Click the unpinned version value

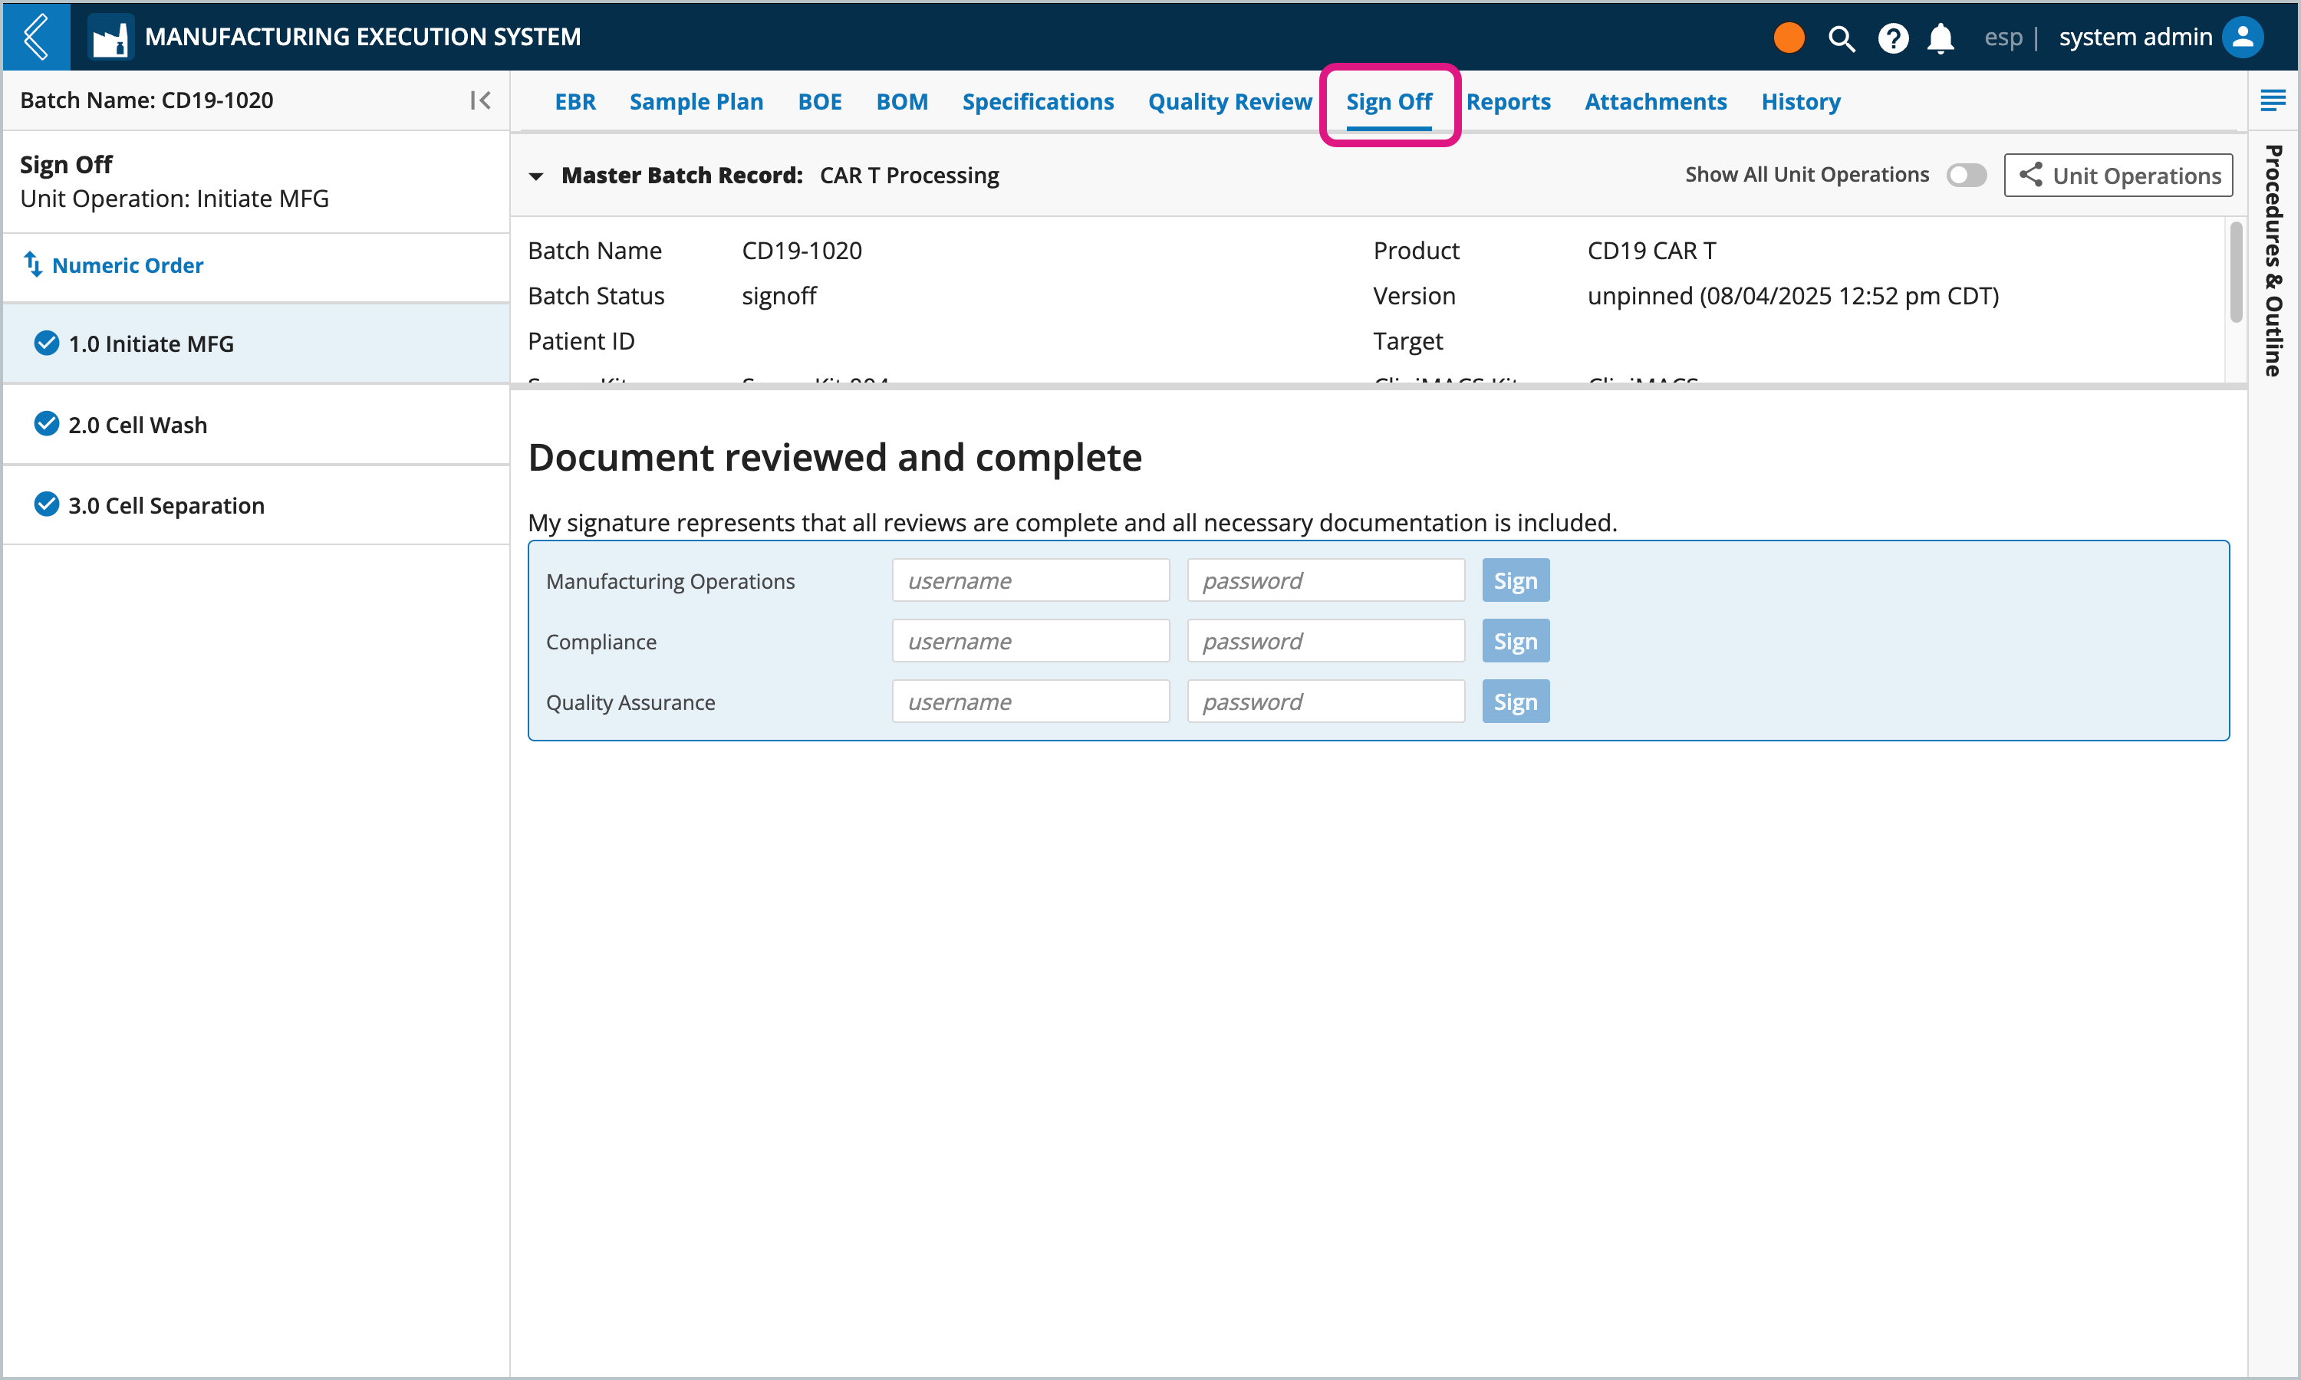[x=1792, y=296]
